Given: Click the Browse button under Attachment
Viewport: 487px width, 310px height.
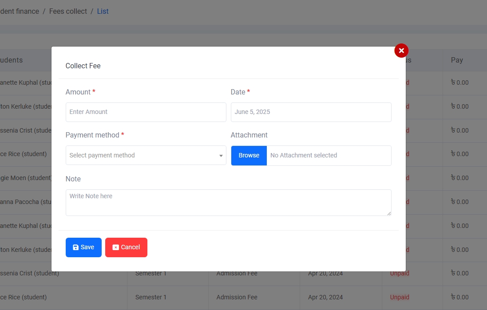Looking at the screenshot, I should click(x=249, y=156).
